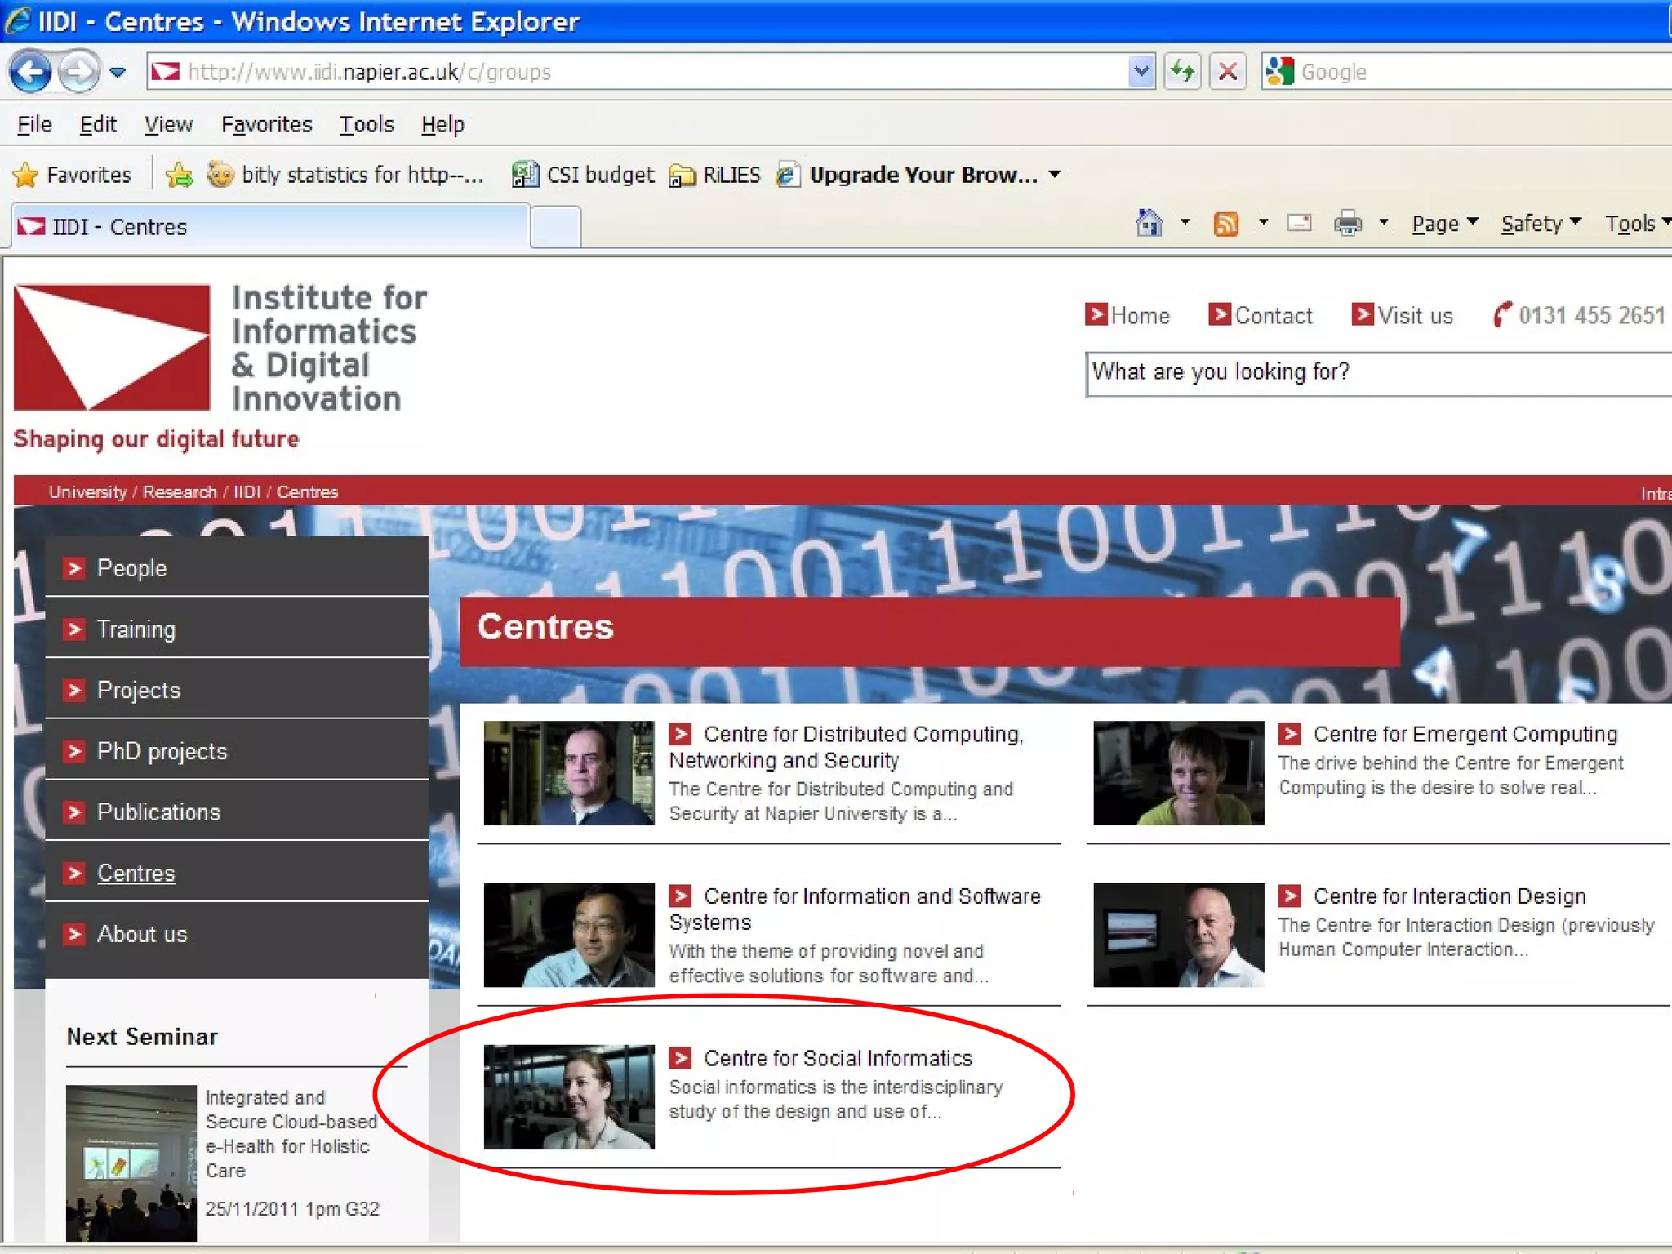Click the browser Back arrow button
Image resolution: width=1672 pixels, height=1254 pixels.
click(x=30, y=72)
